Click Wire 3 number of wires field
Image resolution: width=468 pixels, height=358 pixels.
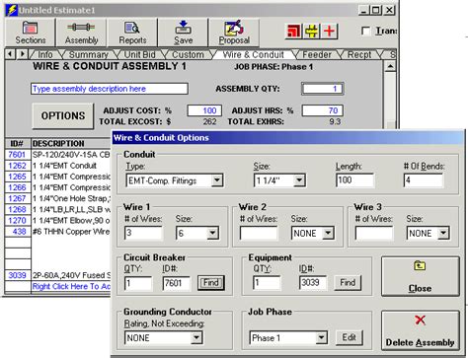(x=374, y=233)
